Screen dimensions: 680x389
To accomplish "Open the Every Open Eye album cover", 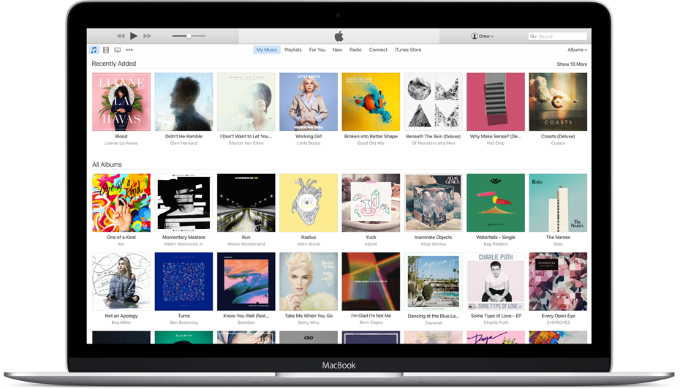I will (x=558, y=282).
